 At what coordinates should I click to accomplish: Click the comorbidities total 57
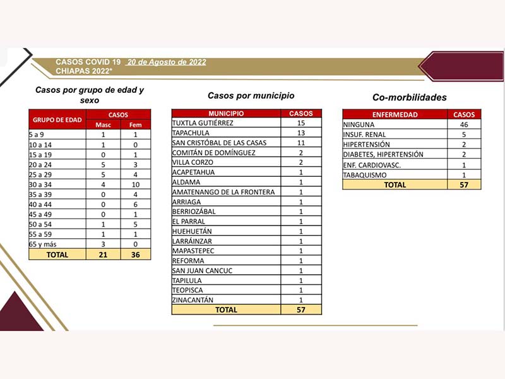pyautogui.click(x=464, y=184)
